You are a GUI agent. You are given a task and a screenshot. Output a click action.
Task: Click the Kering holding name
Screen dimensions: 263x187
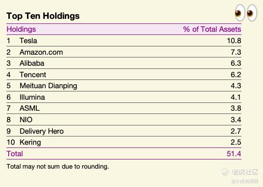[x=30, y=142]
